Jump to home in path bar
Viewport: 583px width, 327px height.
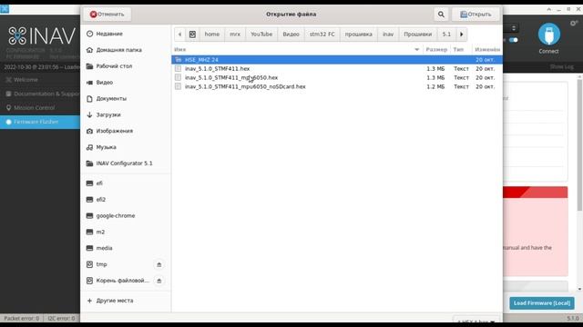click(212, 35)
